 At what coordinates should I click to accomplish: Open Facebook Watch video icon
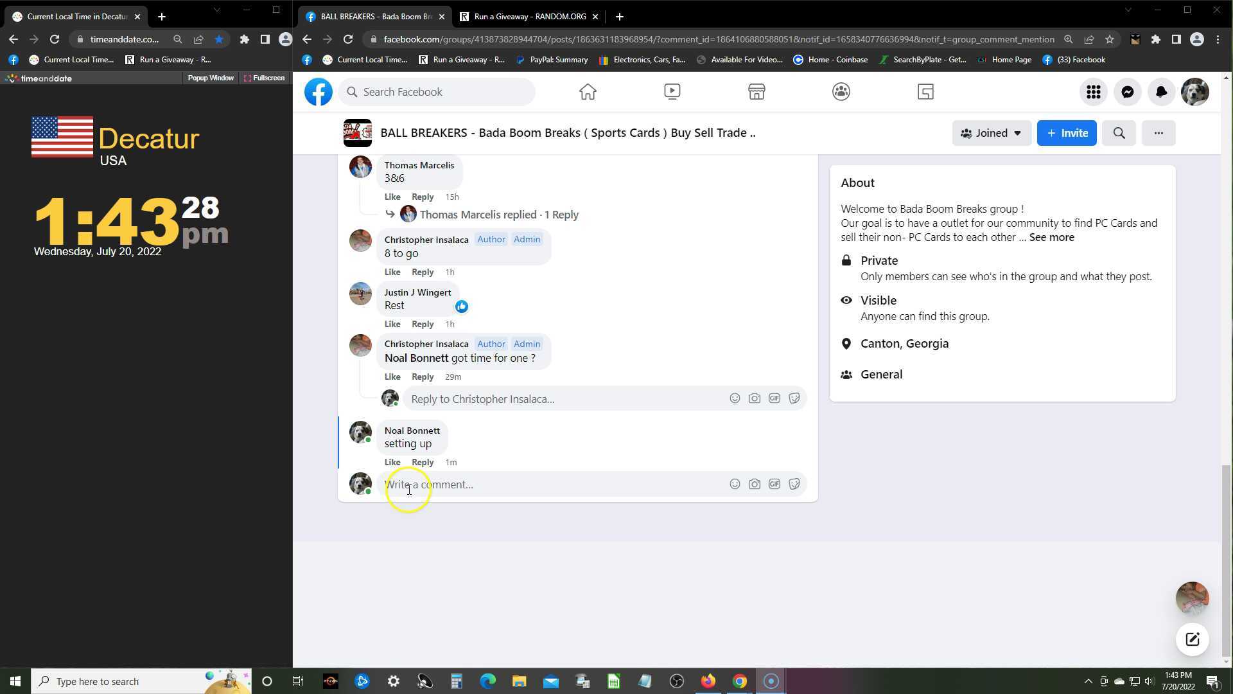pyautogui.click(x=672, y=92)
